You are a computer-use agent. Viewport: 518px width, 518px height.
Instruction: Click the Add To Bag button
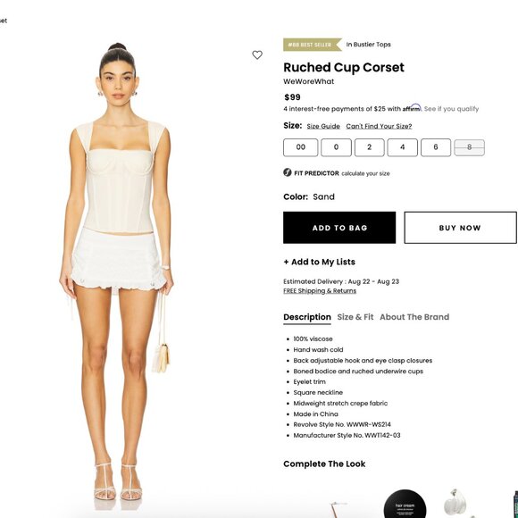339,228
